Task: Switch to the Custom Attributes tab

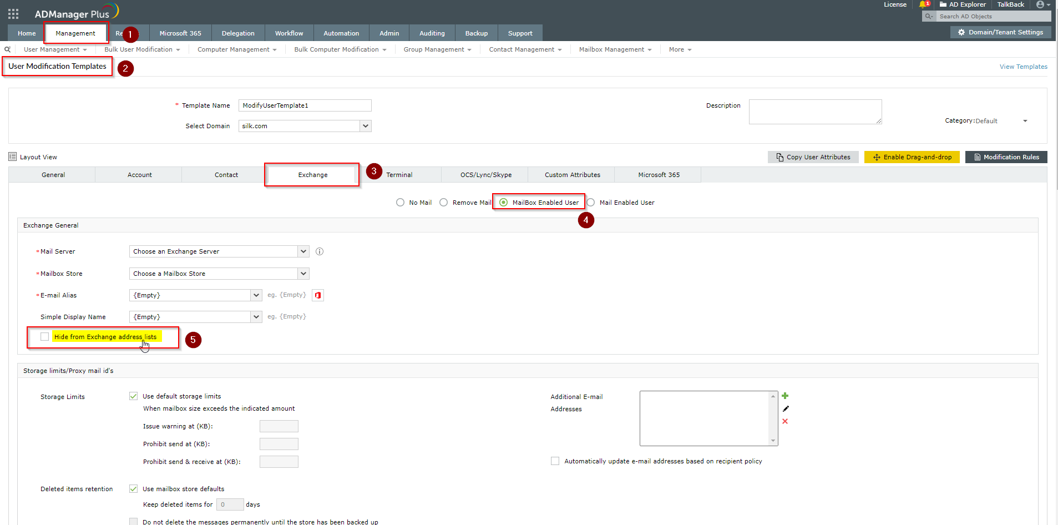Action: point(572,175)
